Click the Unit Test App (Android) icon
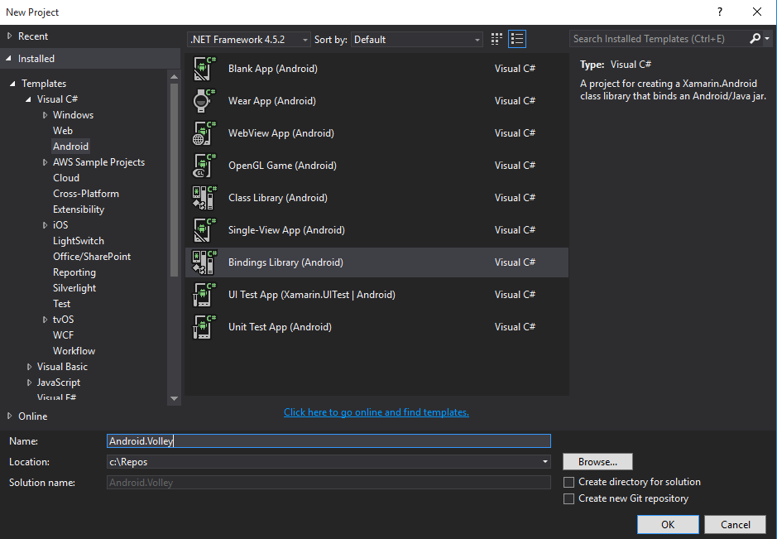 click(x=204, y=326)
